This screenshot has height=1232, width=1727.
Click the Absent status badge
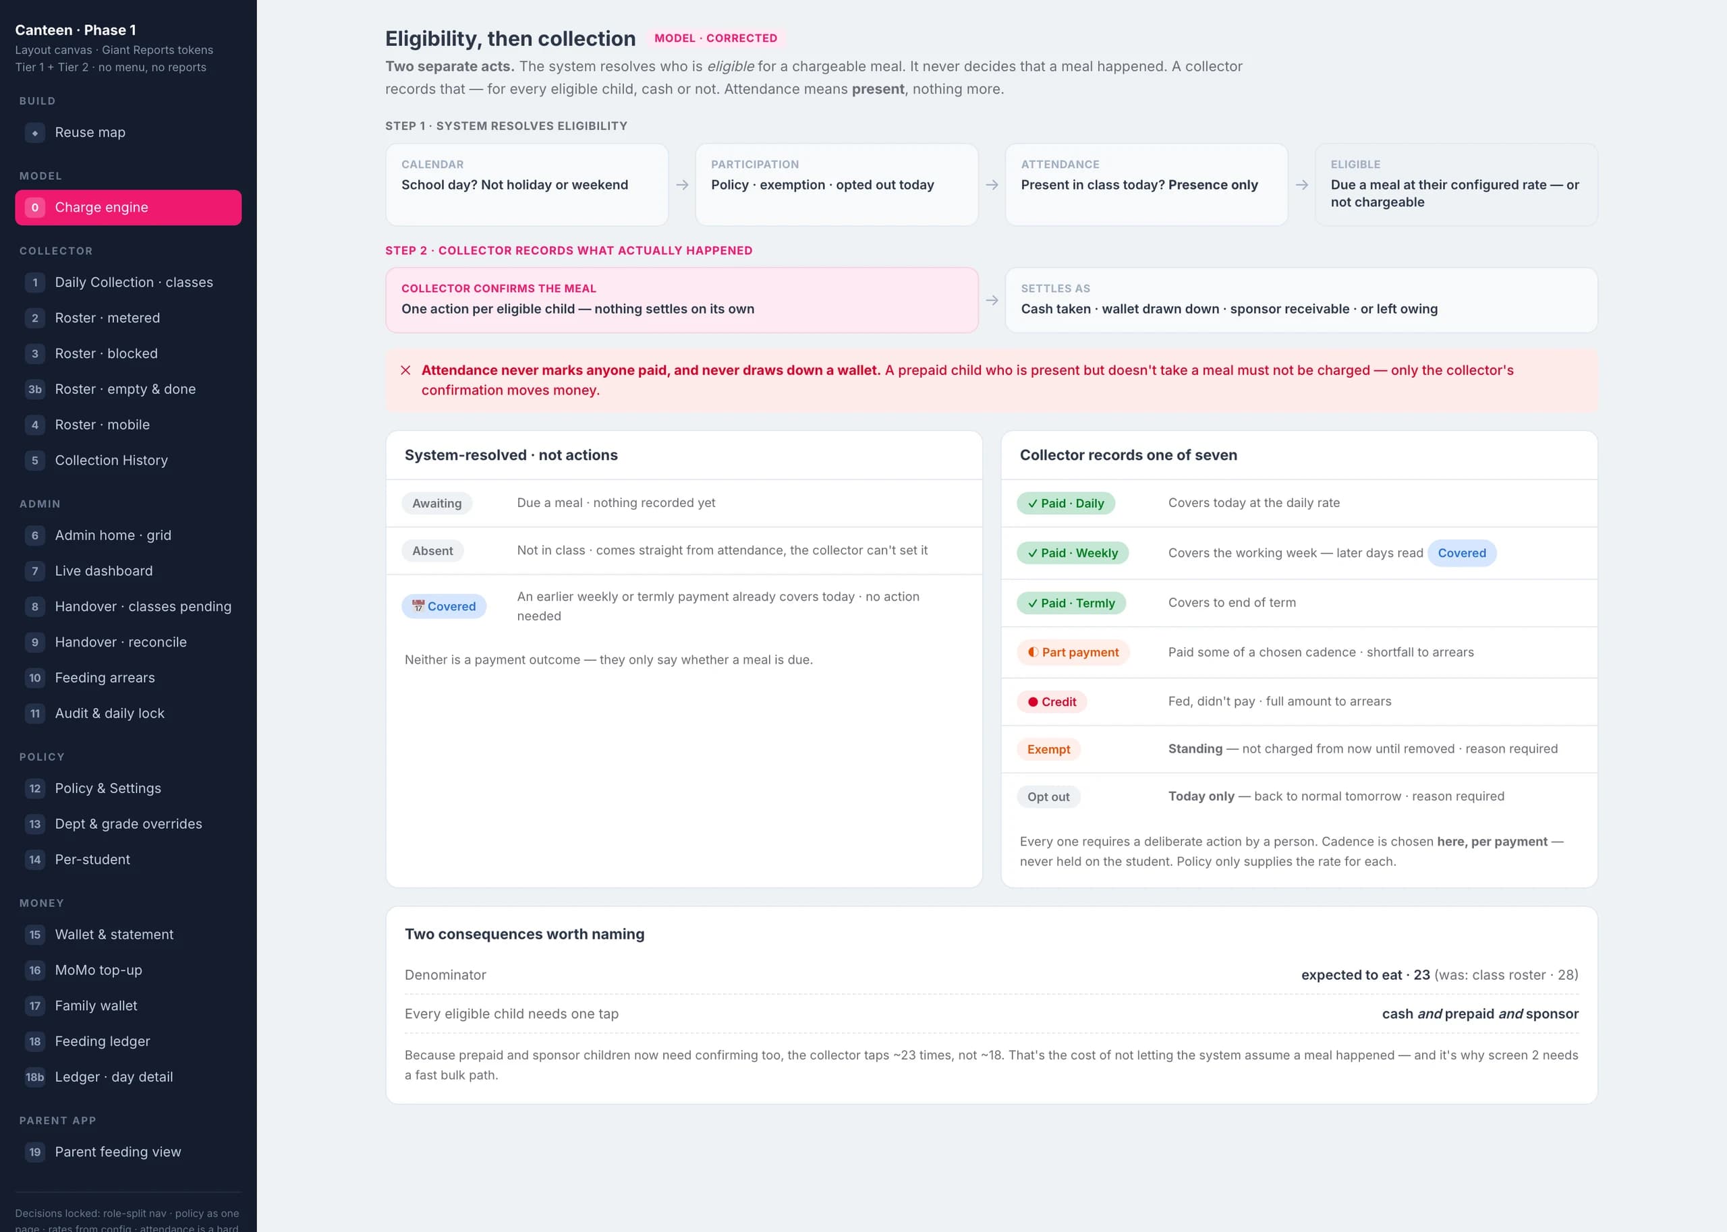pyautogui.click(x=432, y=552)
